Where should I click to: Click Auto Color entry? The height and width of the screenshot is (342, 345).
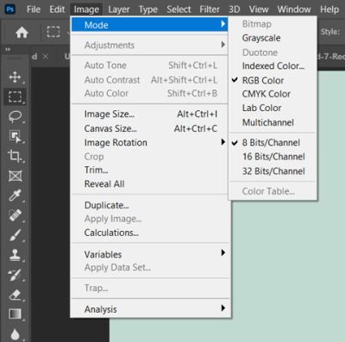[149, 93]
